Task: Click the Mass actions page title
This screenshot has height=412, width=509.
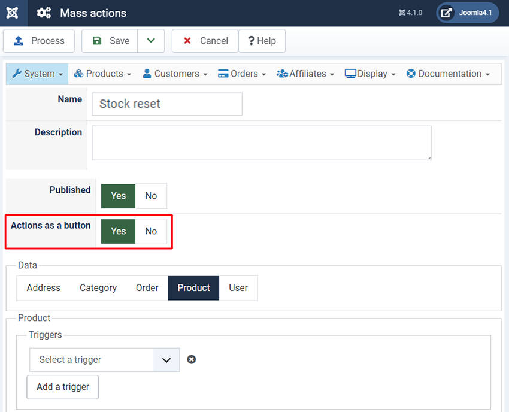Action: click(93, 13)
